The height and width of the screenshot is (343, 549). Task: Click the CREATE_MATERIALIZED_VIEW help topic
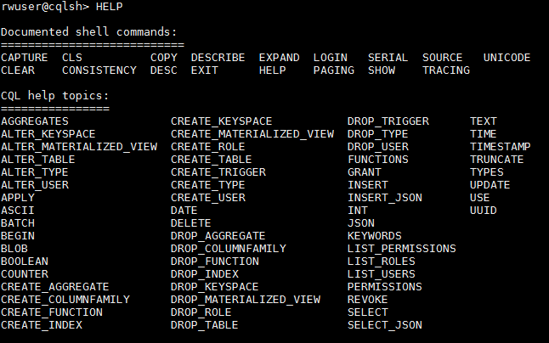(x=252, y=134)
